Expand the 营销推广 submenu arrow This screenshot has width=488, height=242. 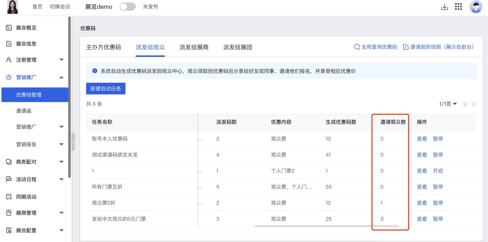tap(61, 127)
